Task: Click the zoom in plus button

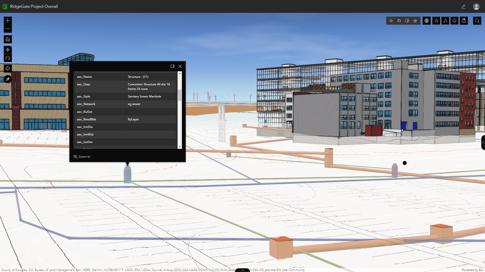Action: coord(8,21)
